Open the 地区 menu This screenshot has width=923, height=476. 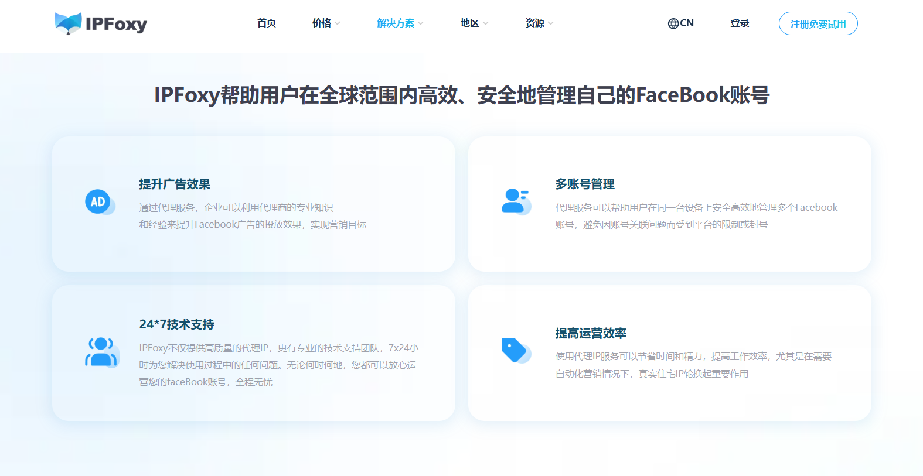pos(470,23)
